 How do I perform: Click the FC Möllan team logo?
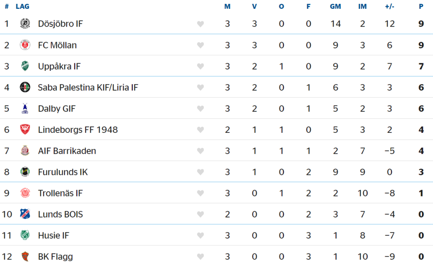[x=25, y=45]
